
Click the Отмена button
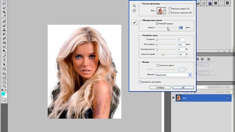point(160,88)
